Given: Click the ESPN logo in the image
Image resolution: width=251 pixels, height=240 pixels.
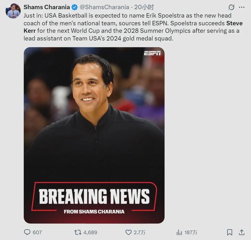Looking at the screenshot, I should [x=152, y=53].
